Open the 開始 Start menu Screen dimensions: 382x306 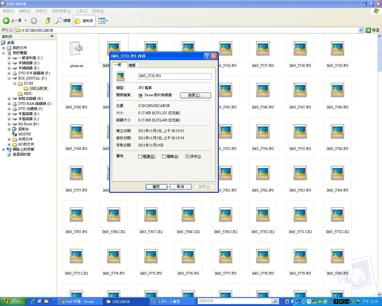[13, 302]
